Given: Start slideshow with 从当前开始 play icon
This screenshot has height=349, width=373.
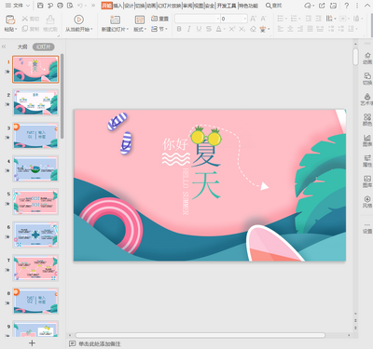Looking at the screenshot, I should (x=78, y=20).
